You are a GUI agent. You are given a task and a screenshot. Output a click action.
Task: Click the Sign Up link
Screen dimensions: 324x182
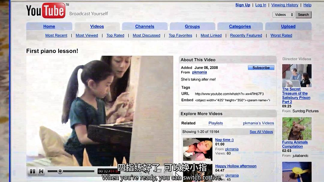coord(243,5)
